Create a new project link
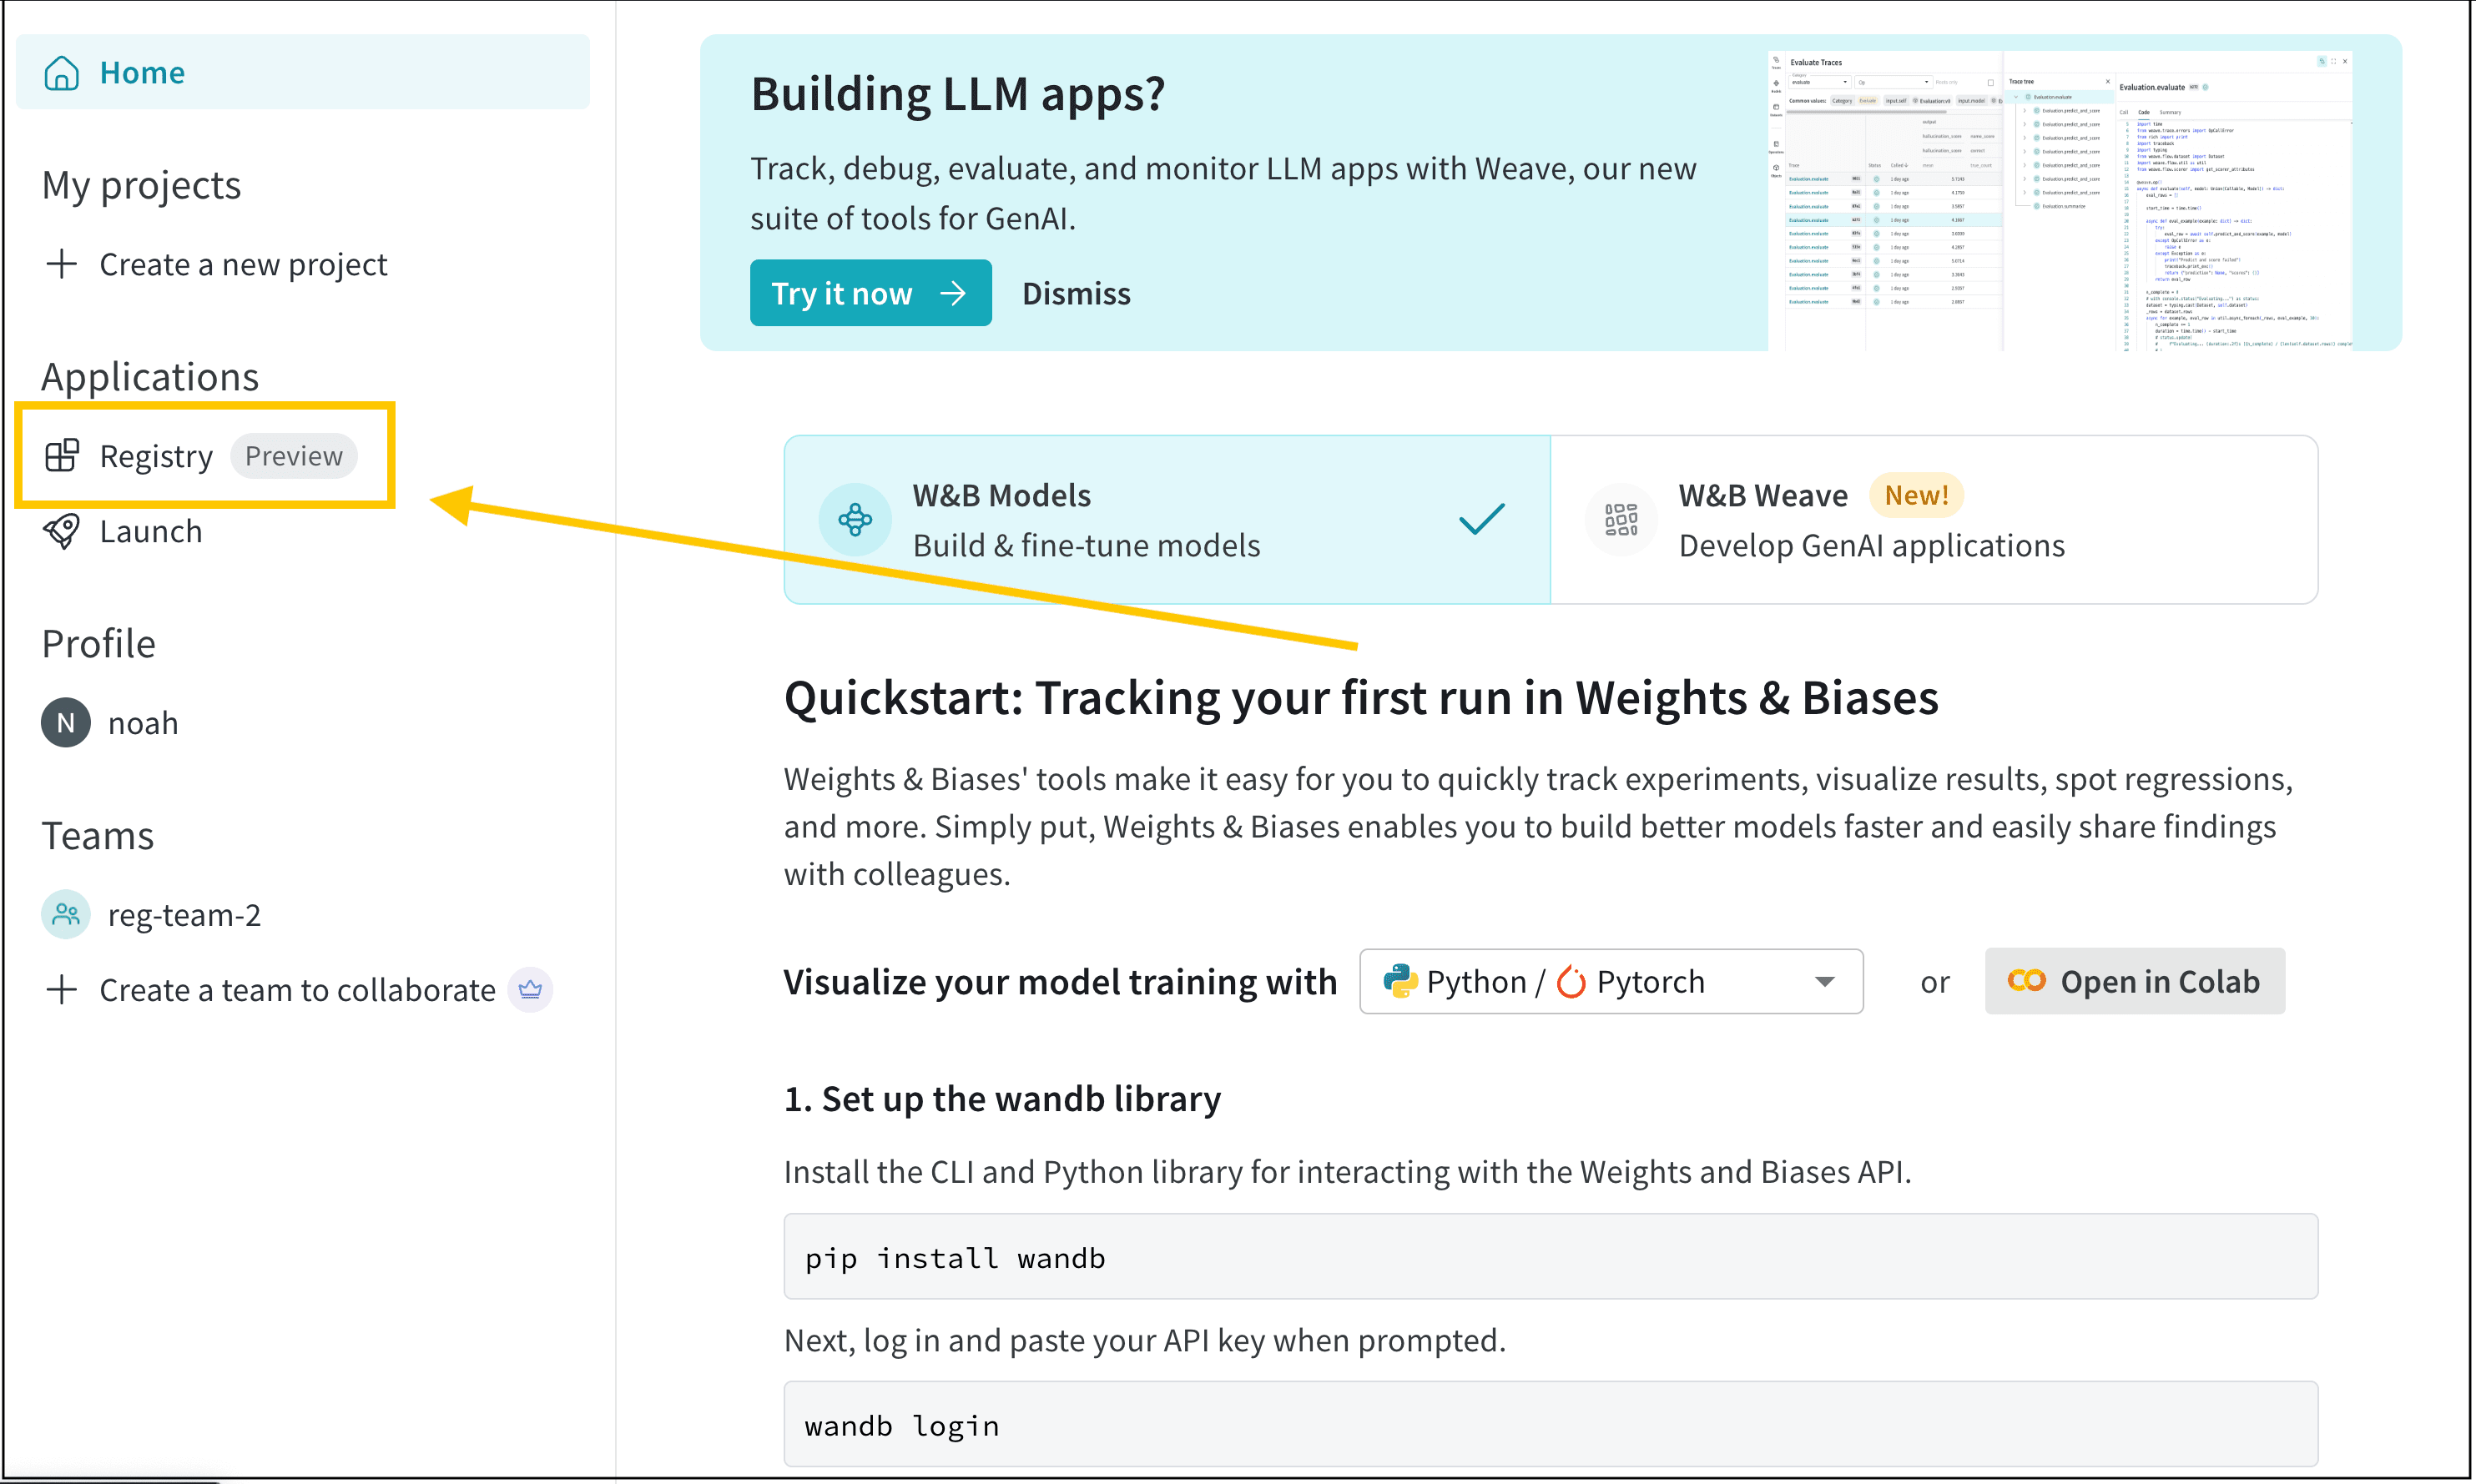Screen dimensions: 2476x1484 click(x=243, y=264)
